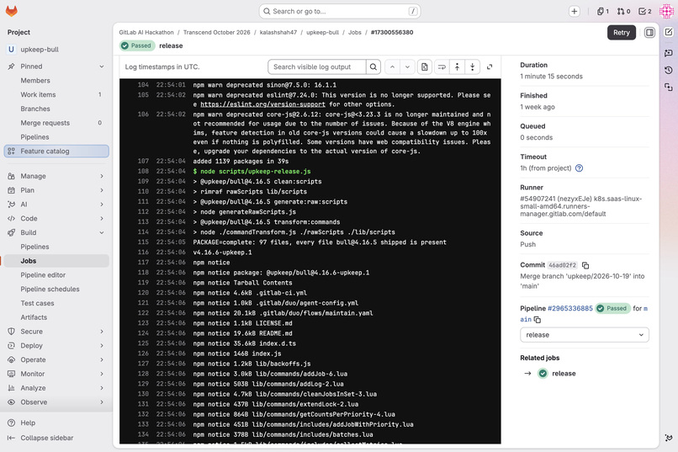The width and height of the screenshot is (678, 452).
Task: Open the Duo chat bubble icon
Action: click(x=669, y=53)
